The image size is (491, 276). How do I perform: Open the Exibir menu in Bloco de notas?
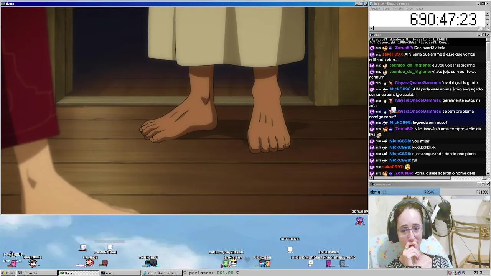coord(409,8)
